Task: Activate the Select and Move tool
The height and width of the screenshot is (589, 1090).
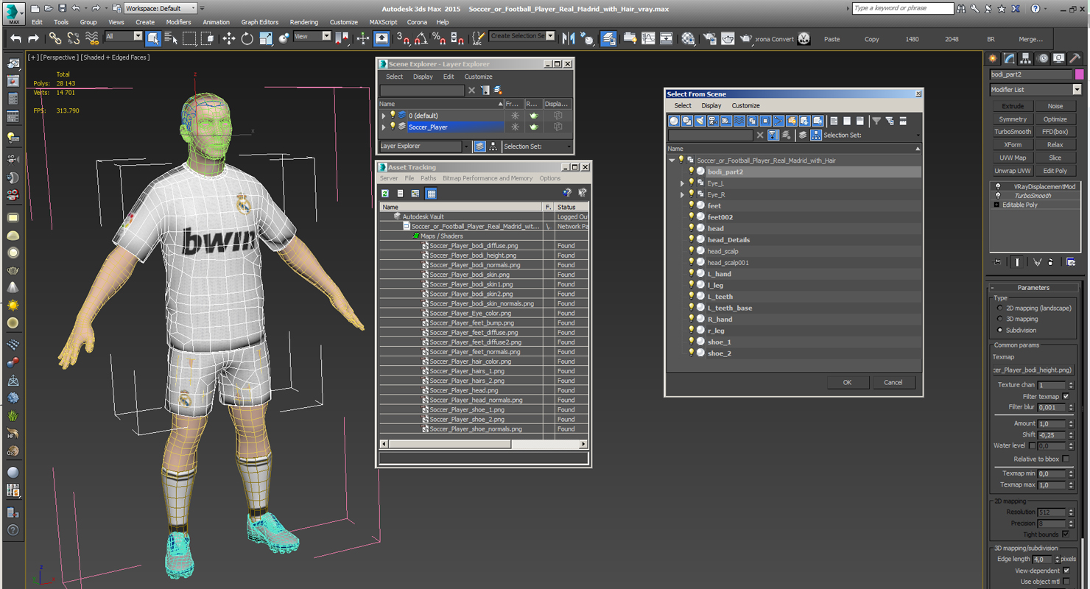Action: tap(229, 38)
